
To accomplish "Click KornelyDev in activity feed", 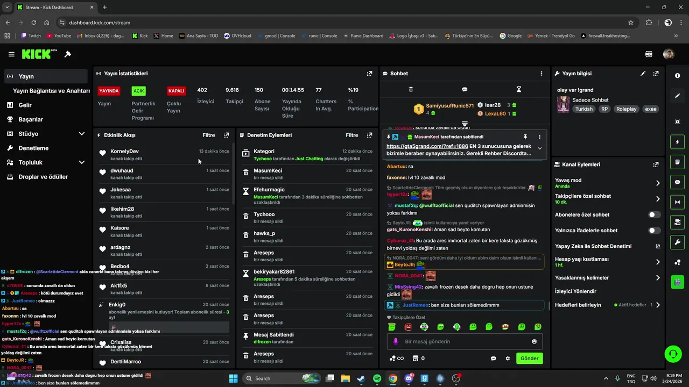I will (x=124, y=152).
